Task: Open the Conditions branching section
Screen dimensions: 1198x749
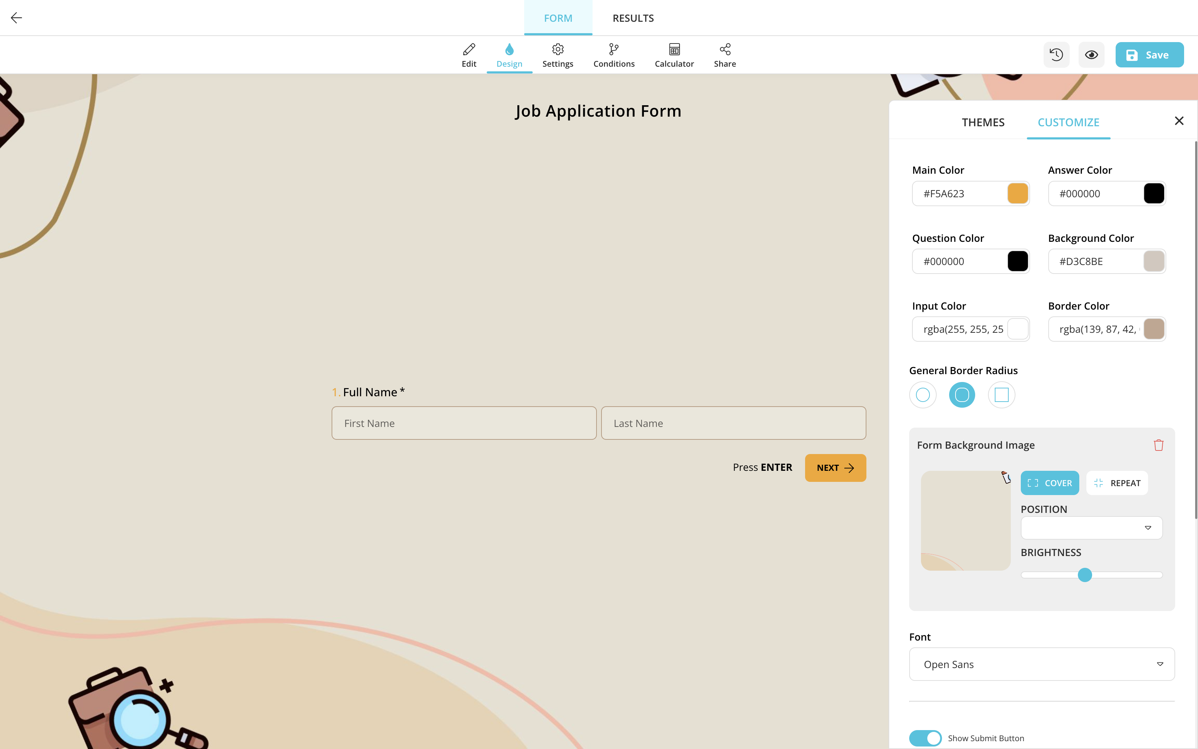Action: click(614, 55)
